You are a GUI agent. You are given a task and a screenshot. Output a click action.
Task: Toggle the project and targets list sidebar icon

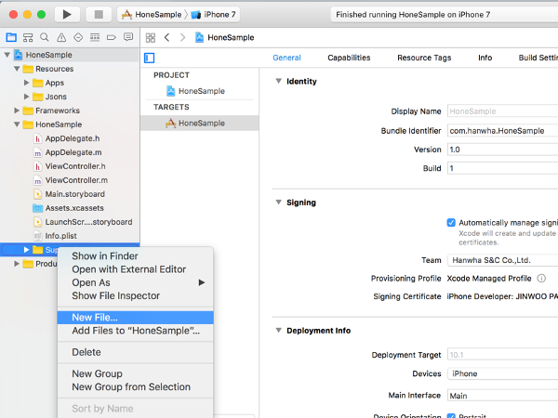(149, 58)
